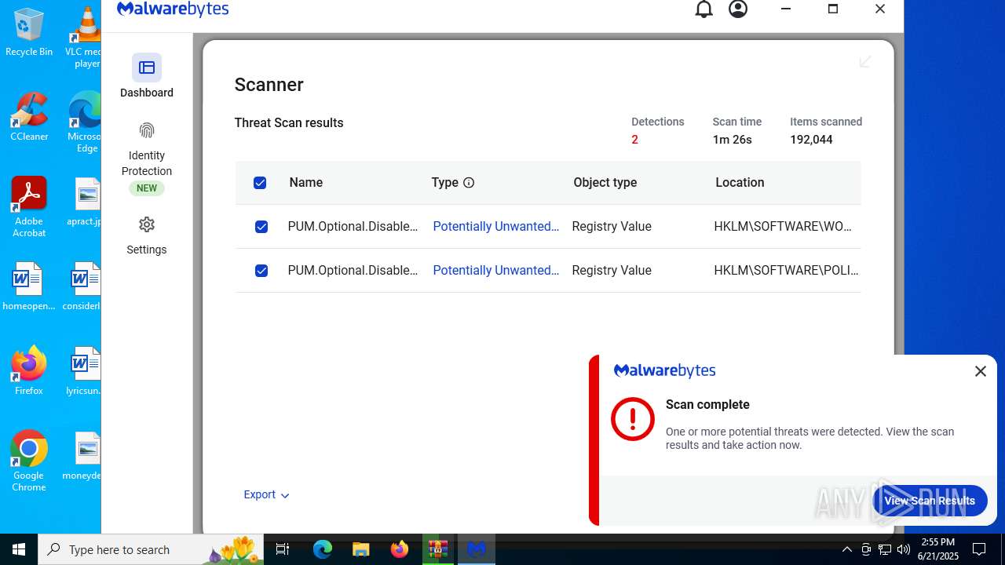Open WinRAR app on taskbar
Viewport: 1005px width, 565px height.
tap(438, 549)
